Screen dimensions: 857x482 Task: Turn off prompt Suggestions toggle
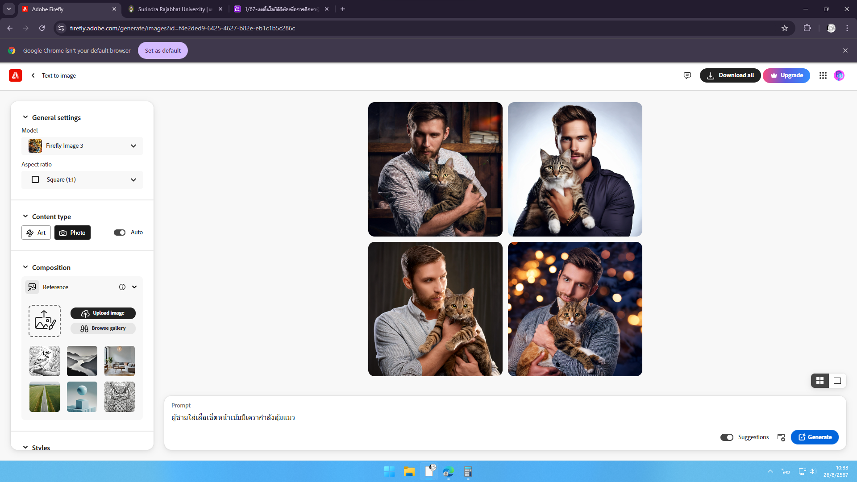(726, 437)
